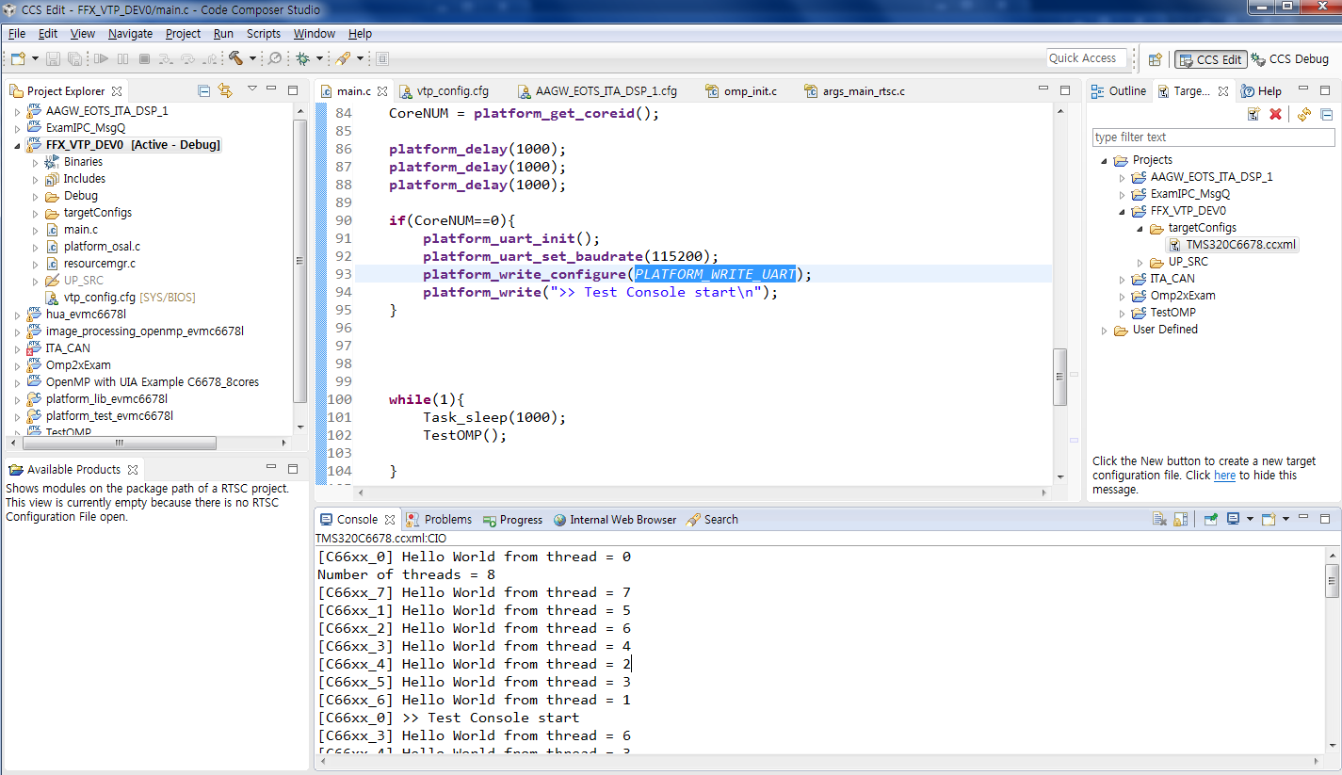The height and width of the screenshot is (775, 1342).
Task: Click the flashlight Search tools icon
Action: [342, 58]
